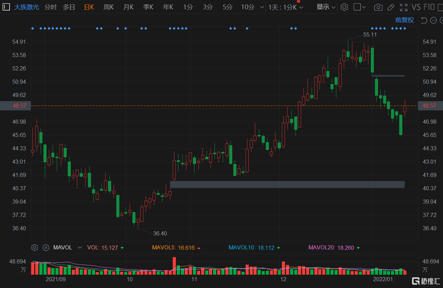Zoom out chart with the minus icon
443x288 pixels.
point(433,20)
